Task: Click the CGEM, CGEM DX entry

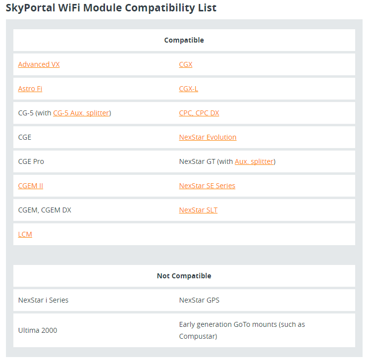Action: pyautogui.click(x=45, y=210)
